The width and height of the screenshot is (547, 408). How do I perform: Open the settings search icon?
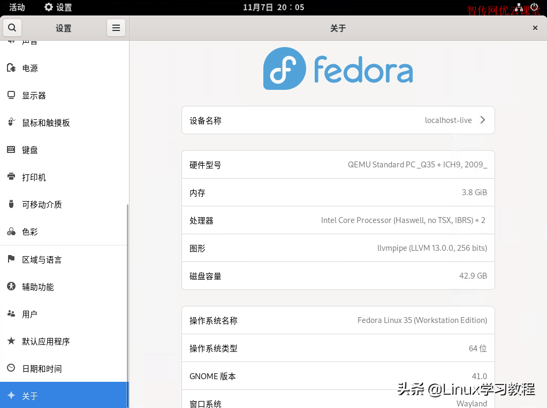pyautogui.click(x=12, y=27)
